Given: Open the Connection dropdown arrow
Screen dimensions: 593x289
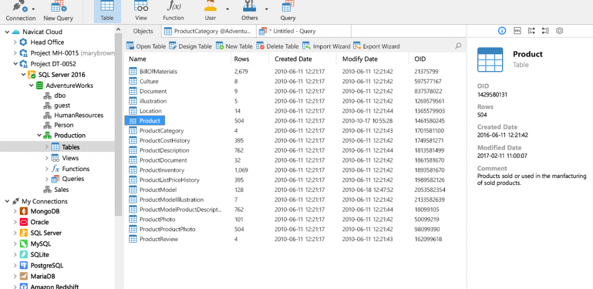Looking at the screenshot, I should 34,9.
